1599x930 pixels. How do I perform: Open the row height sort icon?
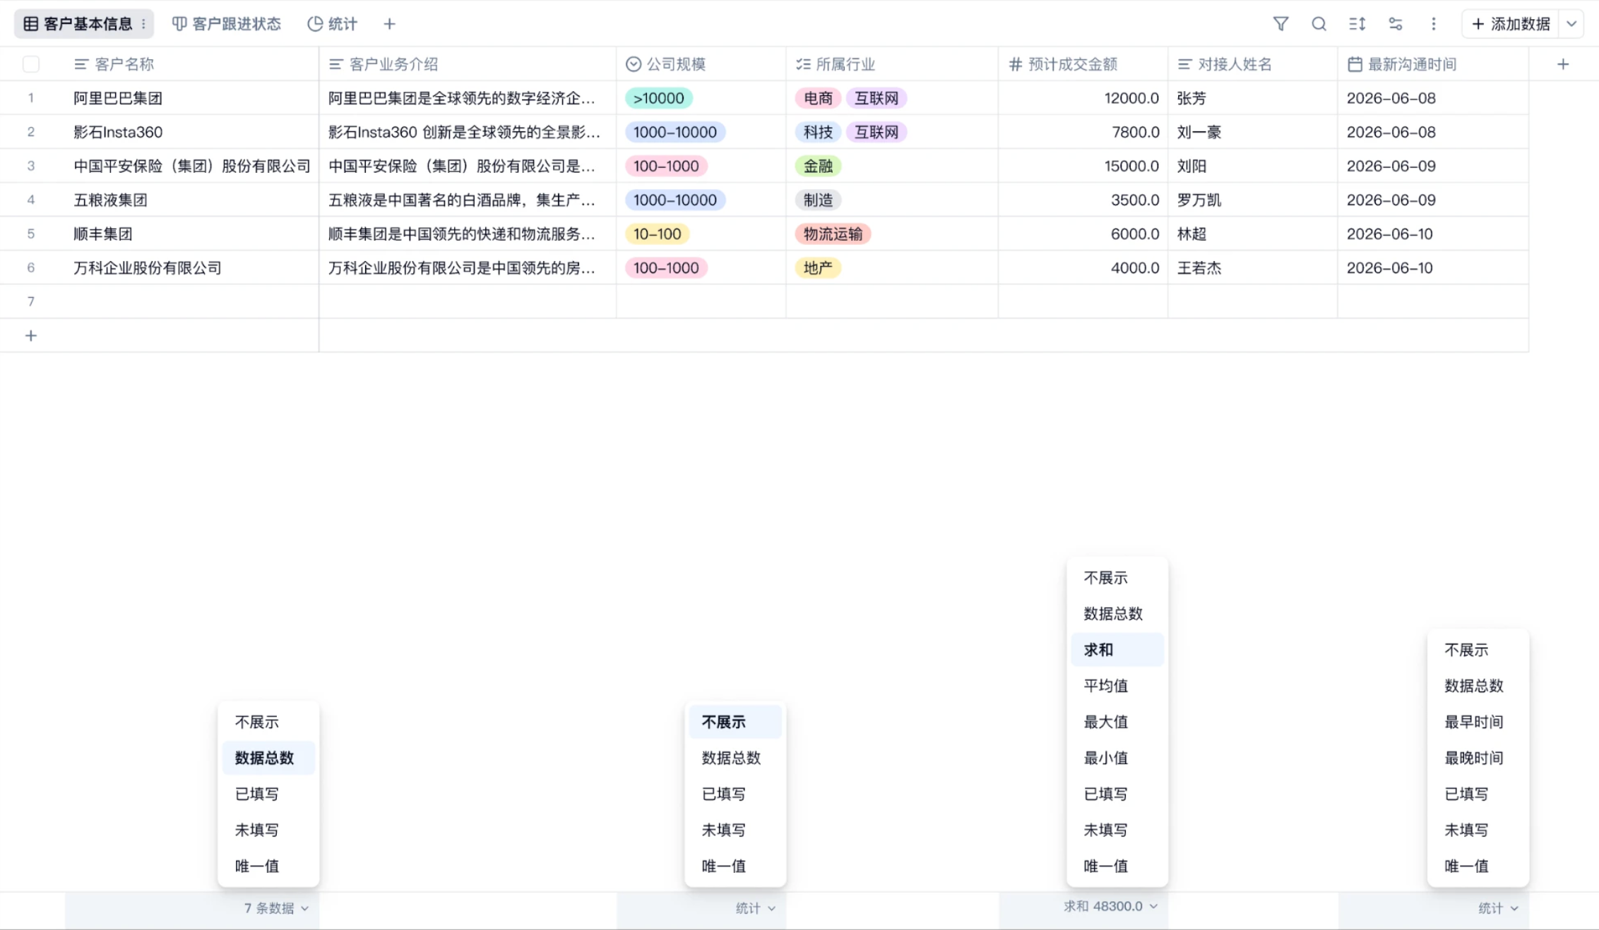[x=1357, y=24]
